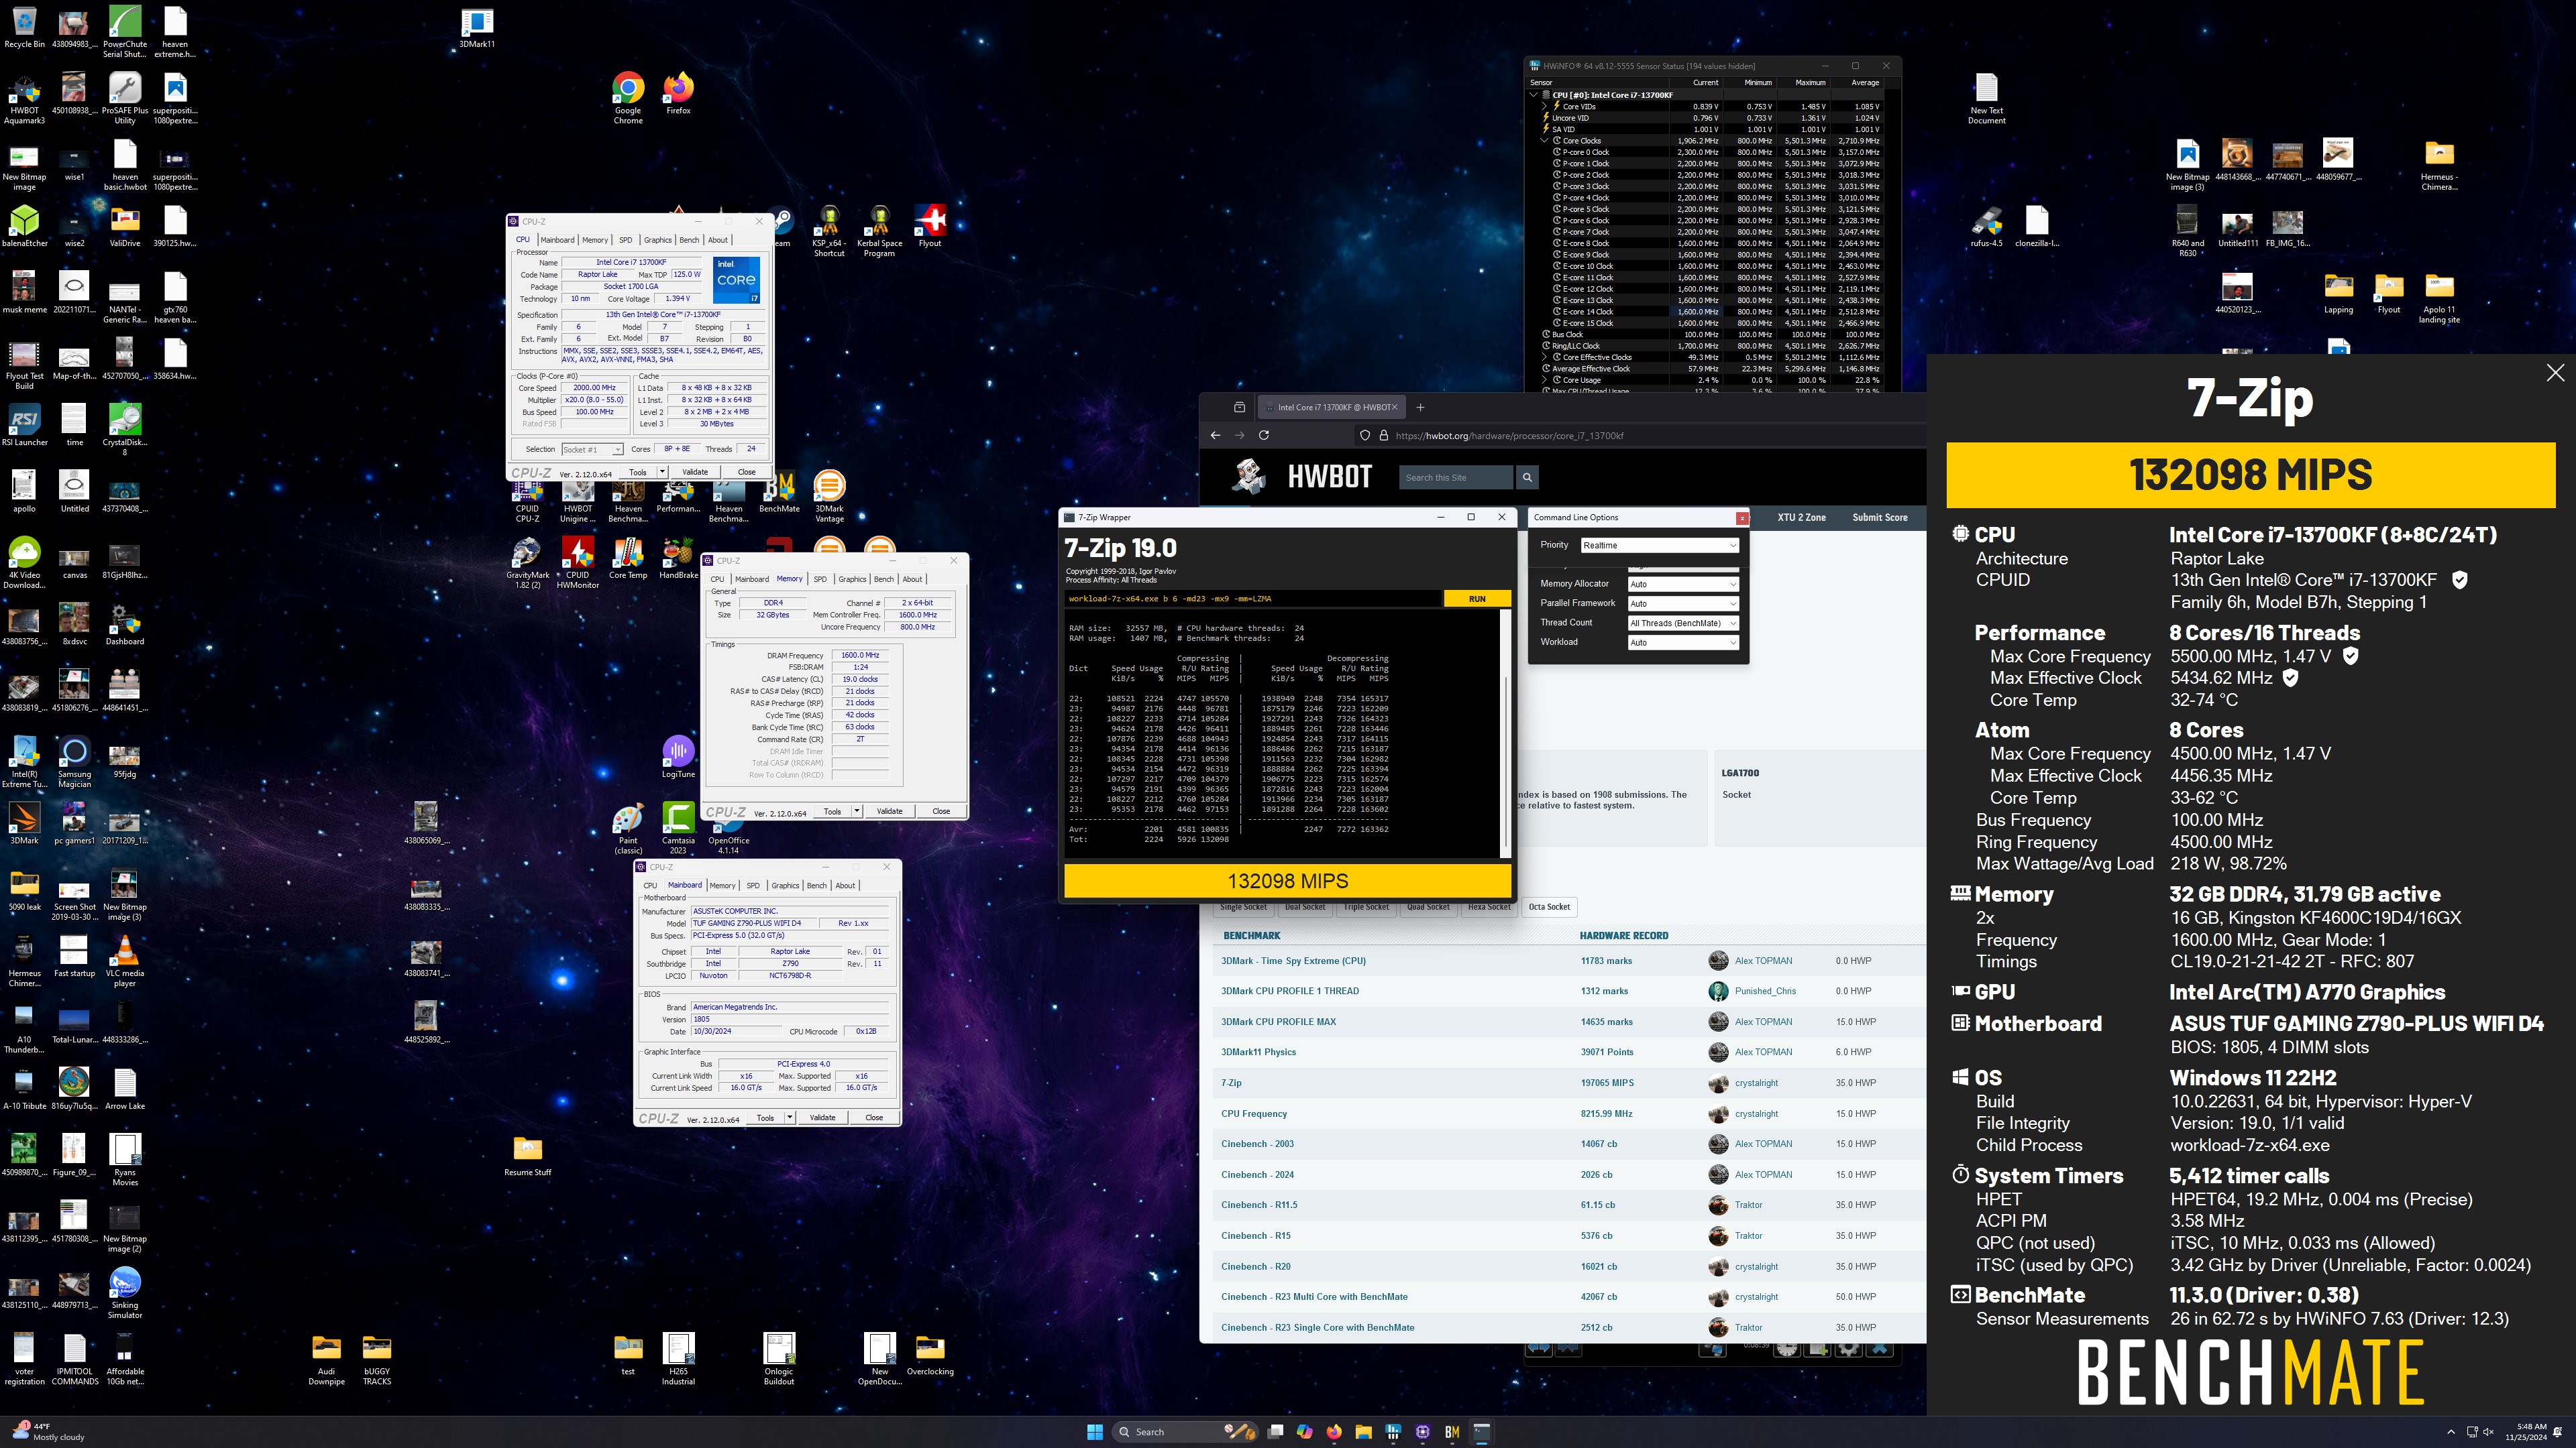Open the 3DMark11 desktop icon
The image size is (2576, 1448).
pos(477,28)
